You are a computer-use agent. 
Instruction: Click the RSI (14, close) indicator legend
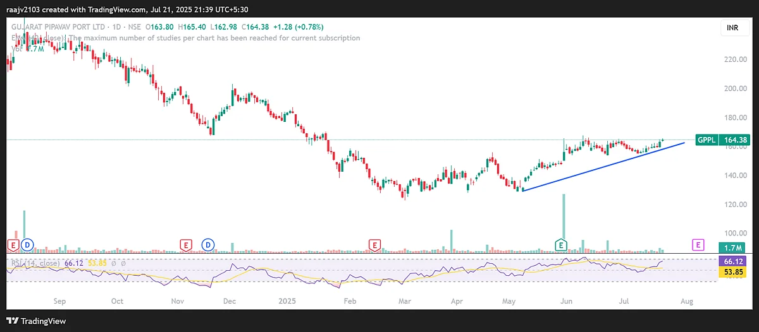click(35, 263)
